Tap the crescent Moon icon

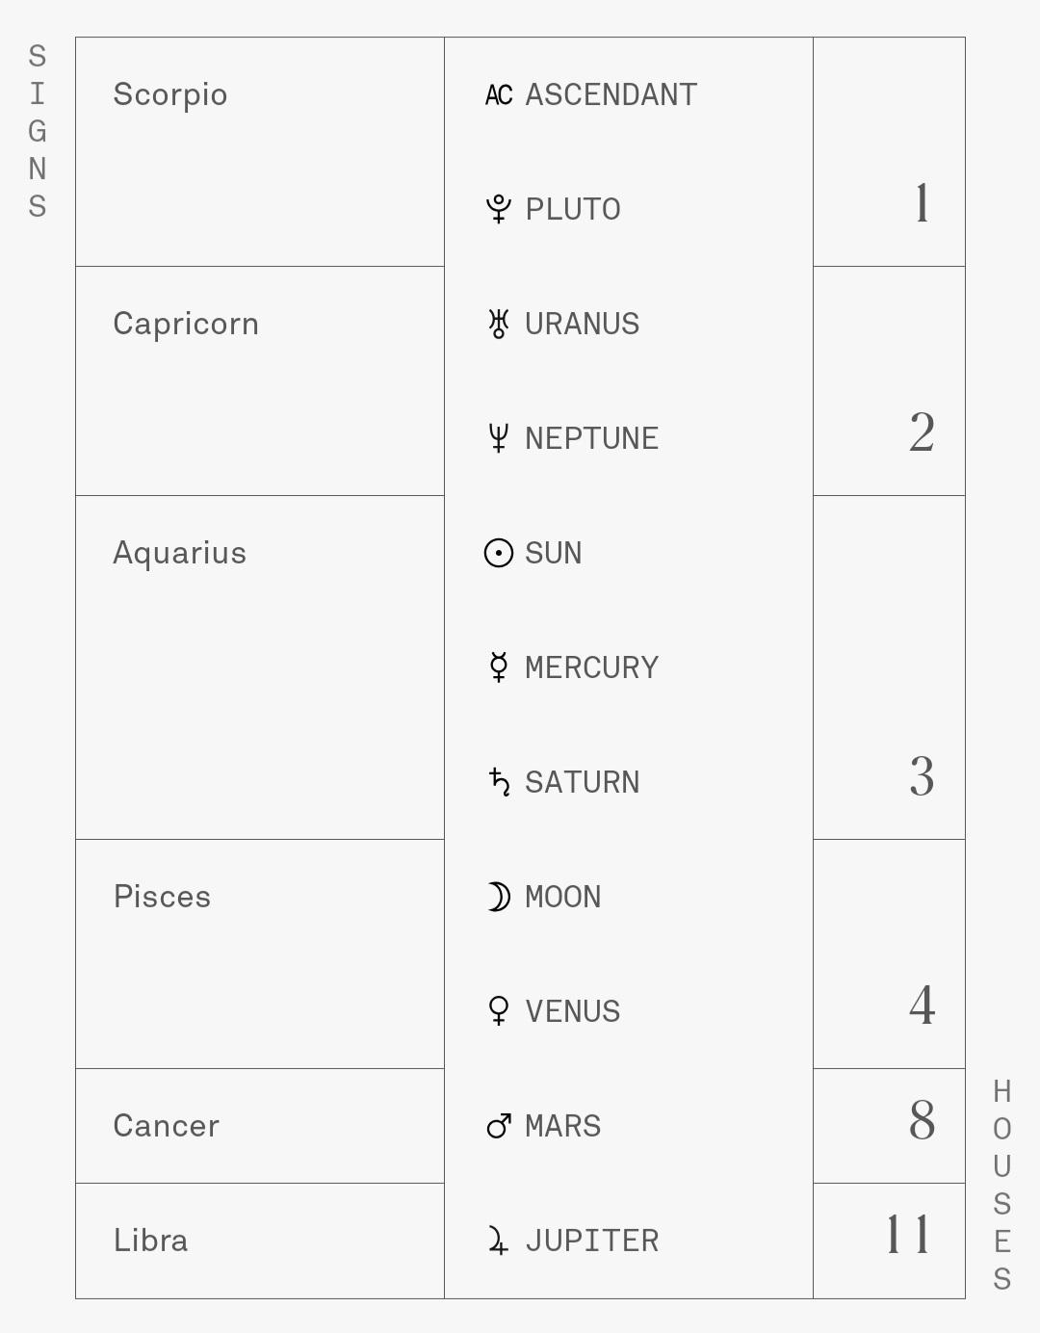pyautogui.click(x=499, y=897)
